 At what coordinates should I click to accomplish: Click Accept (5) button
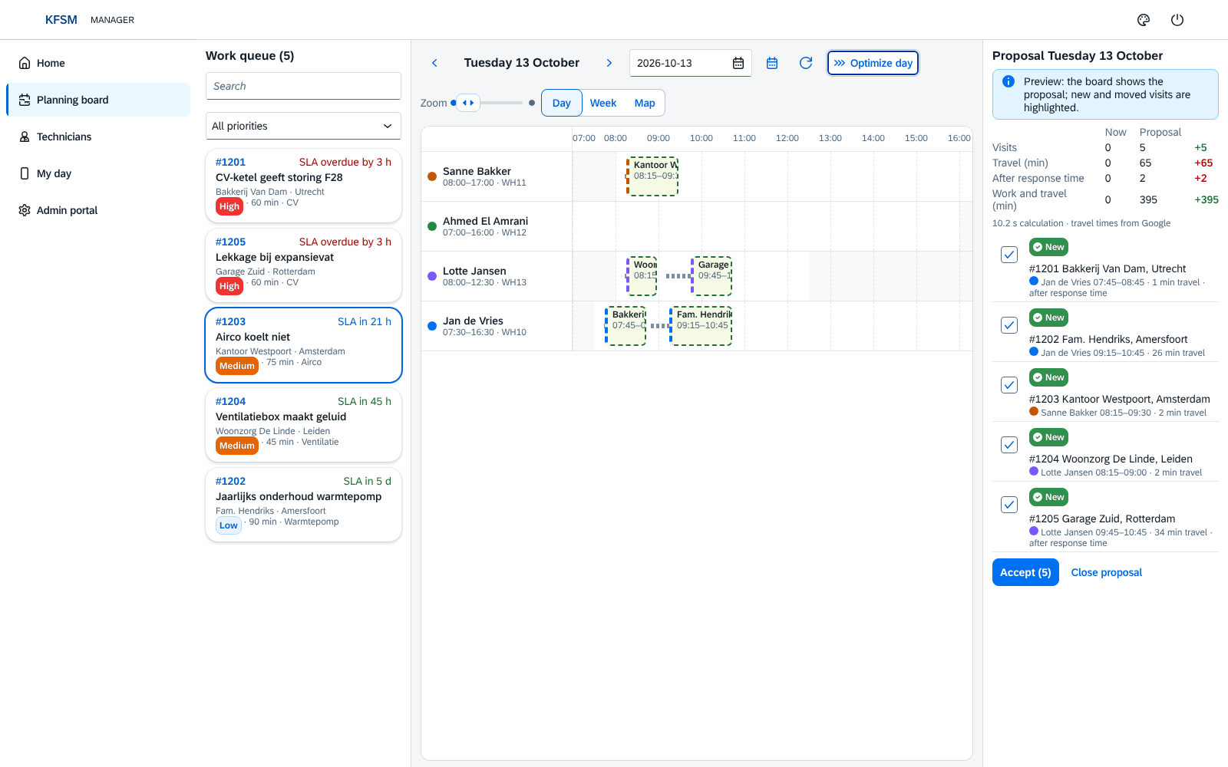click(x=1025, y=572)
